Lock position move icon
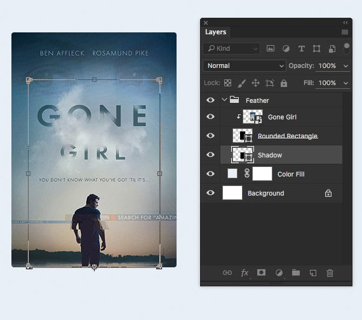Viewport: 362px width, 320px height. pyautogui.click(x=255, y=83)
